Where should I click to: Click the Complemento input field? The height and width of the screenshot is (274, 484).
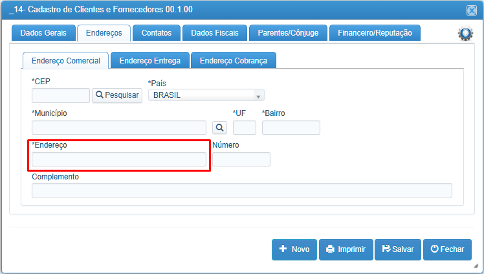tap(242, 190)
